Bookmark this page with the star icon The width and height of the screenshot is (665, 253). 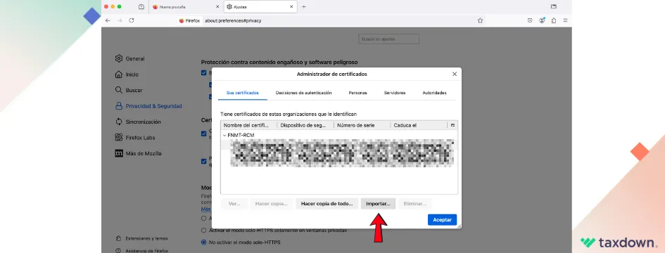tap(480, 20)
